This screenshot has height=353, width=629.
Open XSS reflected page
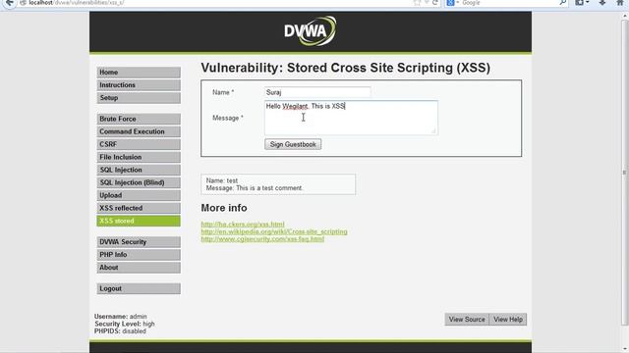tap(139, 208)
